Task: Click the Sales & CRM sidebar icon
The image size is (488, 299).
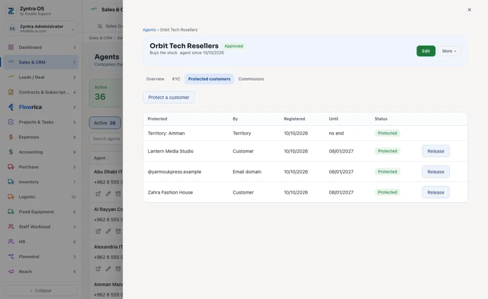Action: (x=11, y=62)
